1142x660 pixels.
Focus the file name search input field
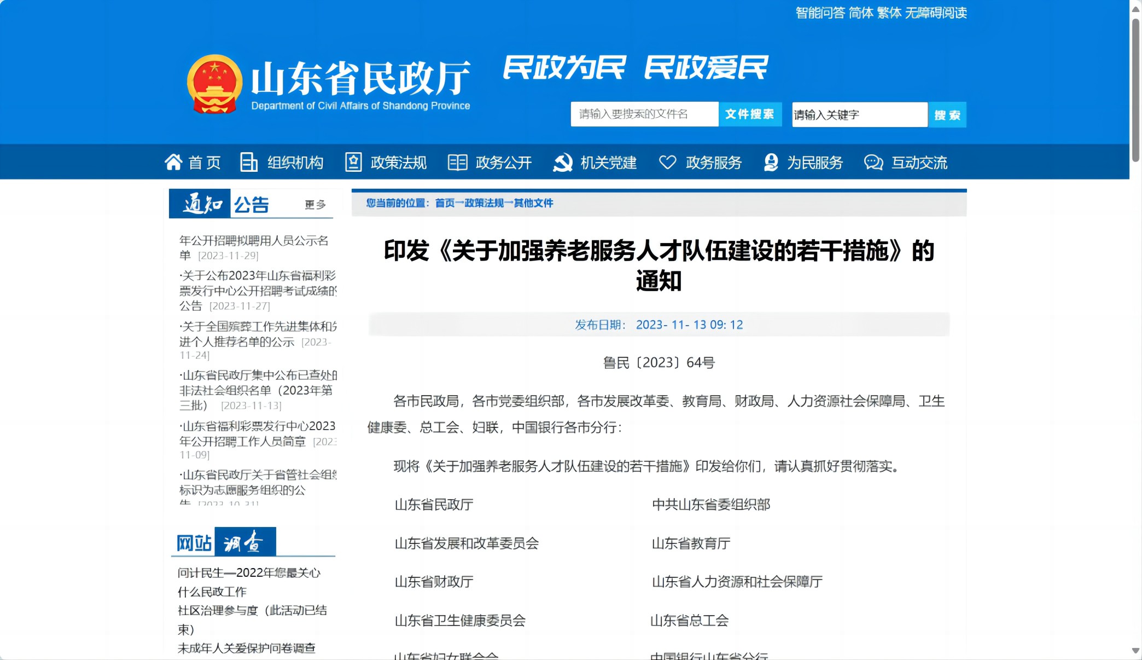(x=644, y=114)
